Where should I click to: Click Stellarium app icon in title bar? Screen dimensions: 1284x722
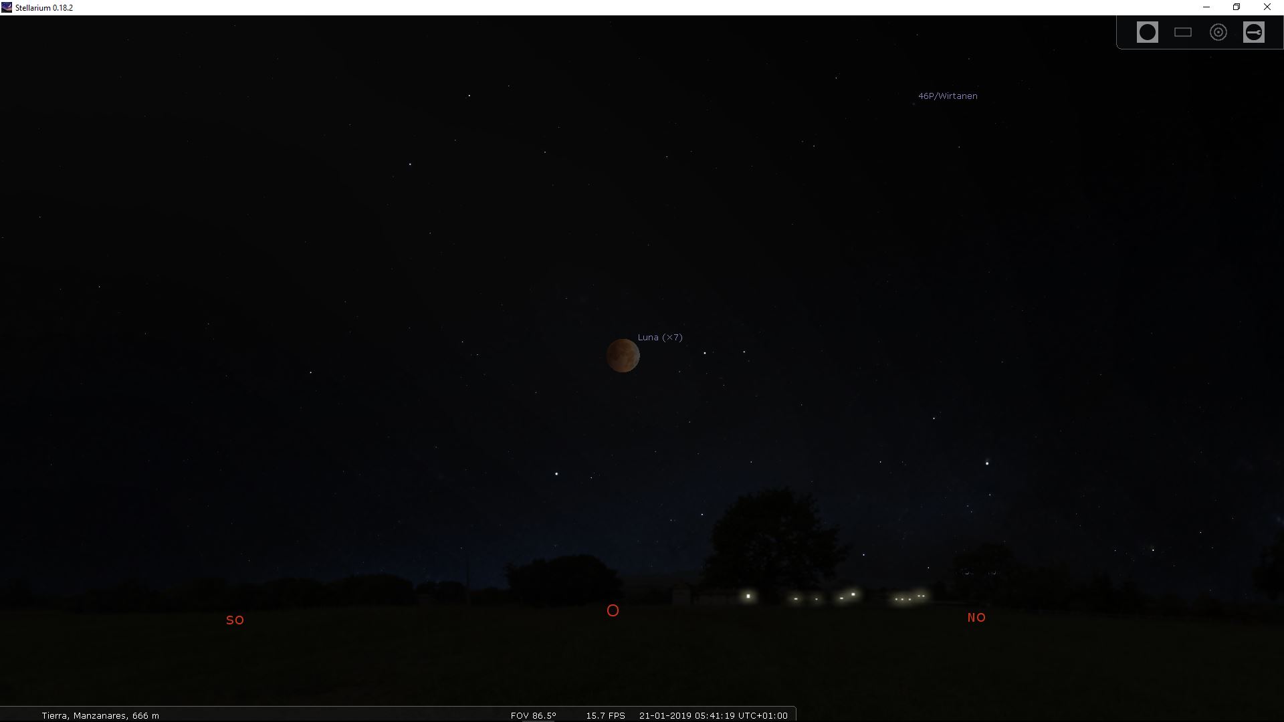click(7, 7)
